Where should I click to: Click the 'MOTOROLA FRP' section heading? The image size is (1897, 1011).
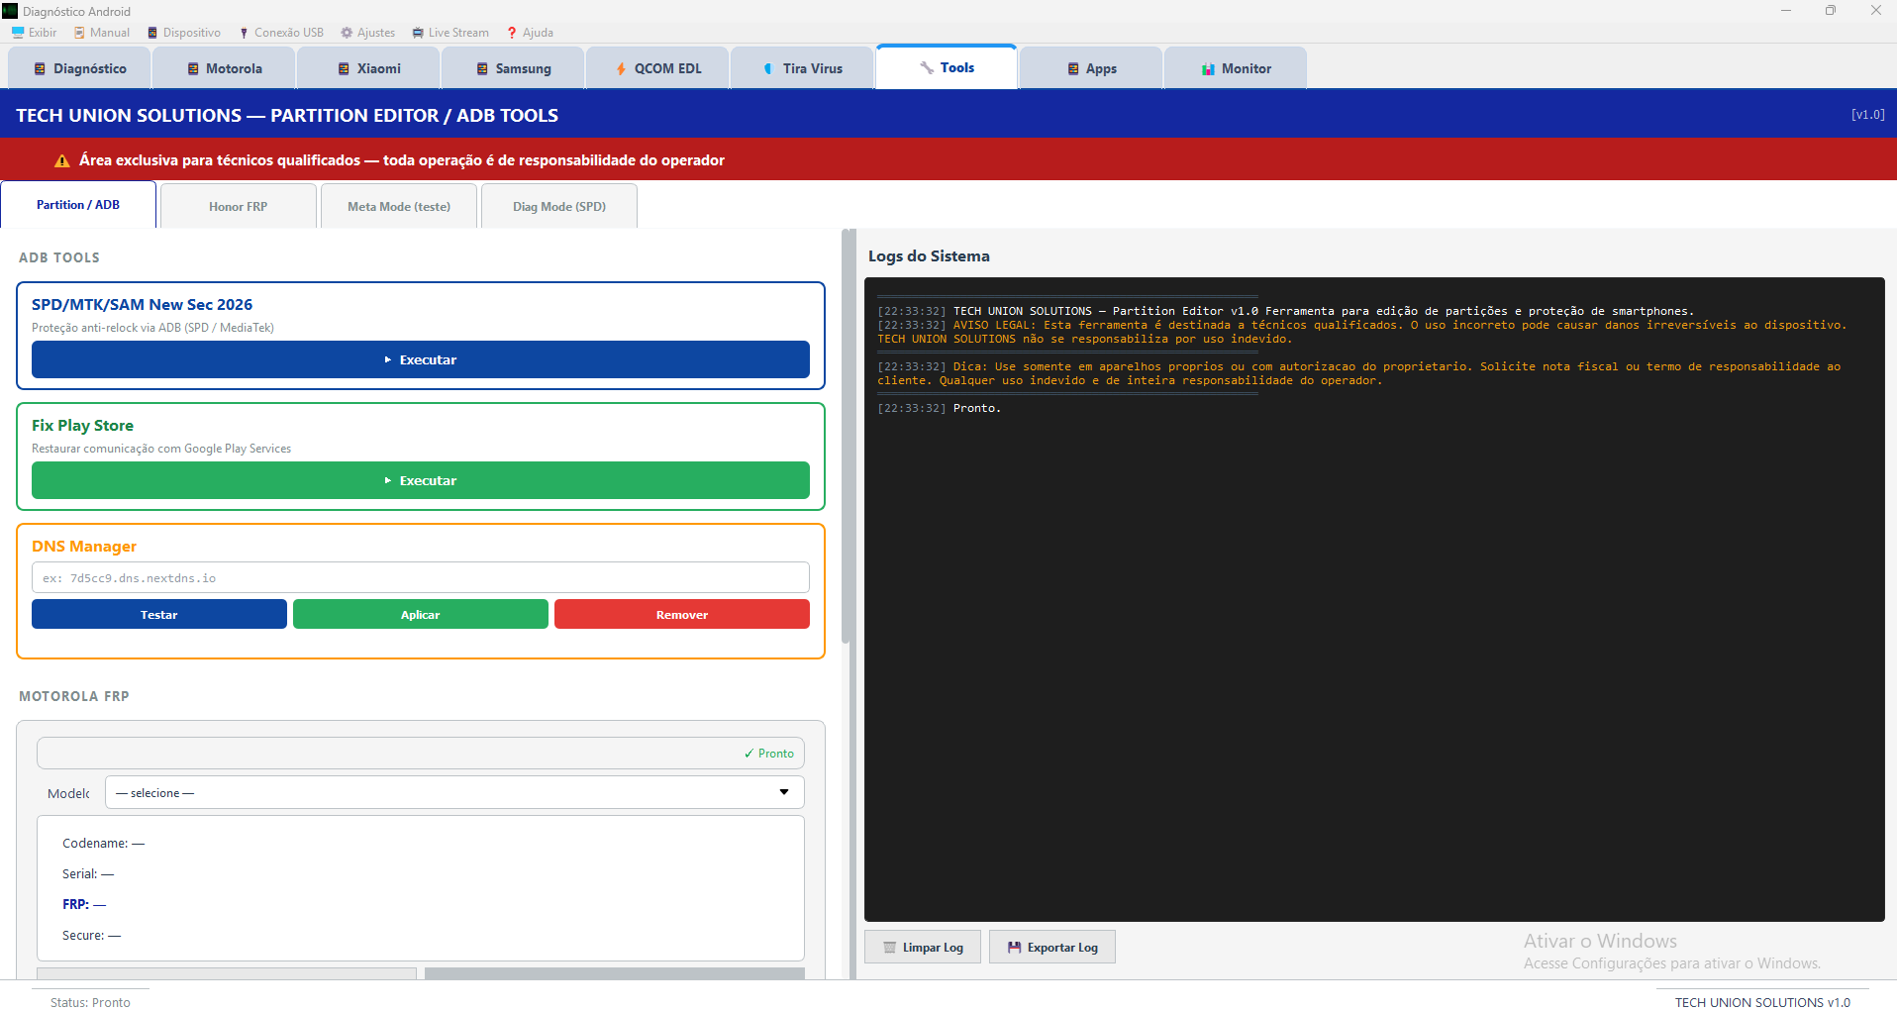coord(74,696)
